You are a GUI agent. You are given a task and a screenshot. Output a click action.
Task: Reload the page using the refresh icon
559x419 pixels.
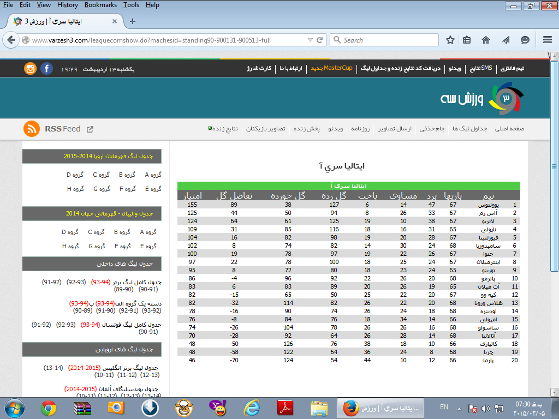coord(320,40)
